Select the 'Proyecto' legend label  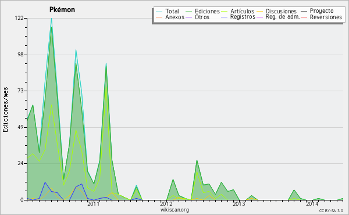(322, 11)
